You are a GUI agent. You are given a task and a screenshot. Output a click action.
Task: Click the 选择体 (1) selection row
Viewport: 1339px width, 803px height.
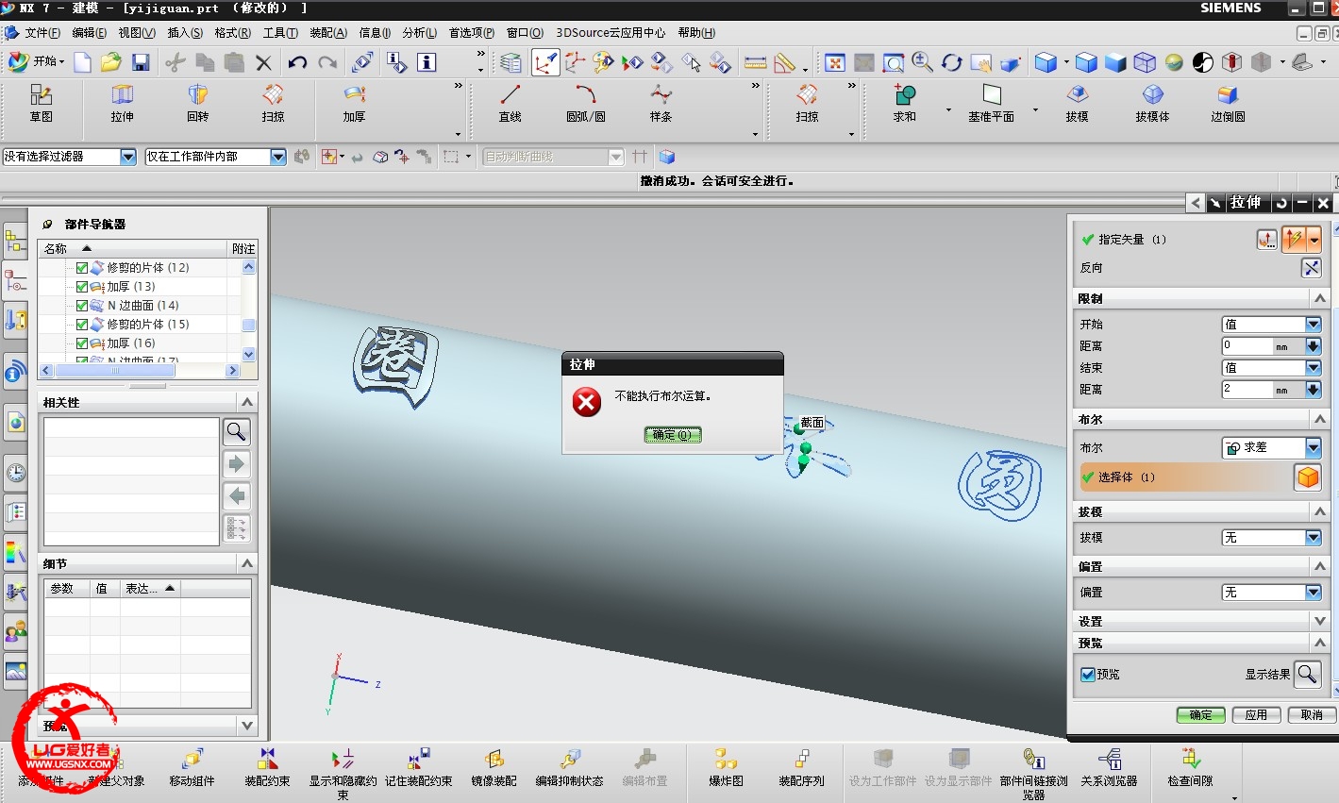point(1186,477)
